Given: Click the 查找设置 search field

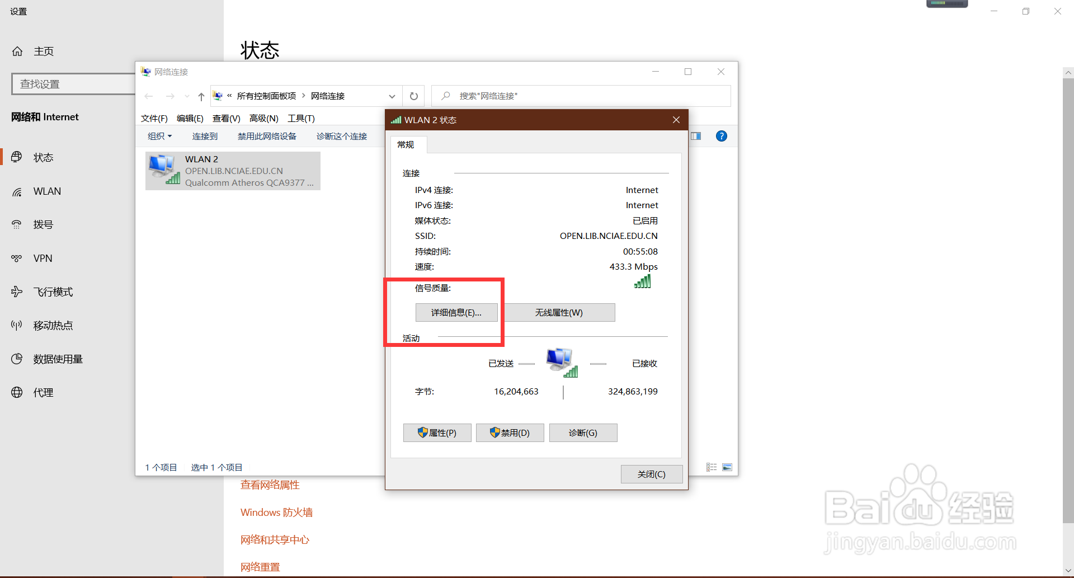Looking at the screenshot, I should (73, 84).
